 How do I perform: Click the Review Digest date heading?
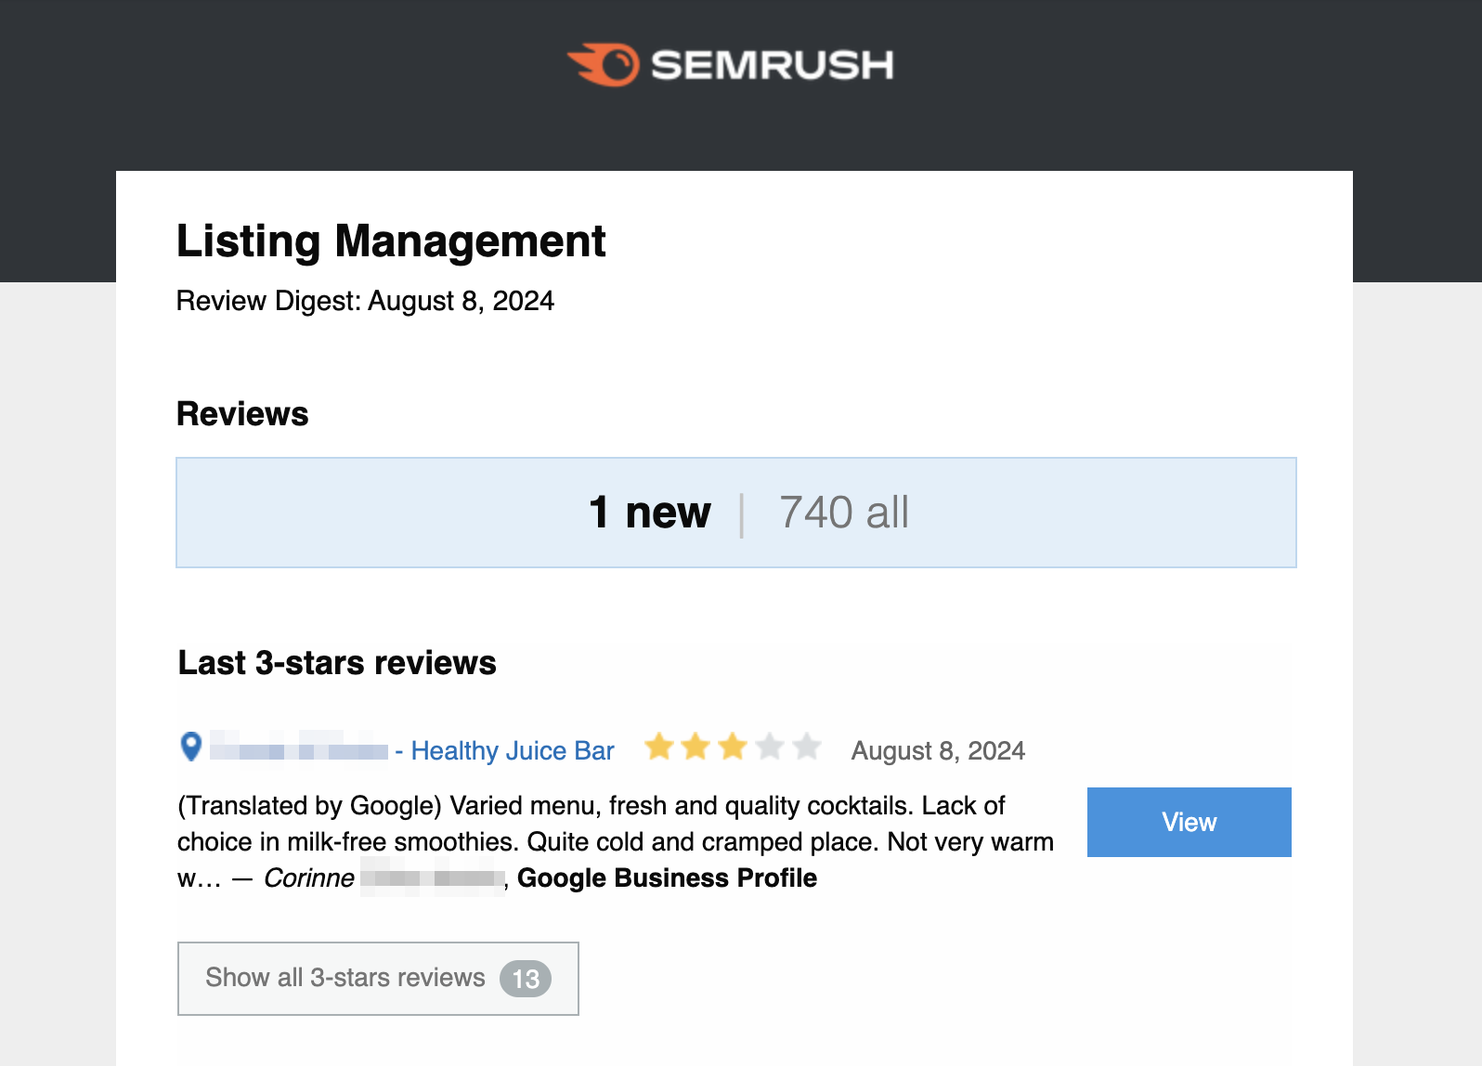(x=365, y=301)
